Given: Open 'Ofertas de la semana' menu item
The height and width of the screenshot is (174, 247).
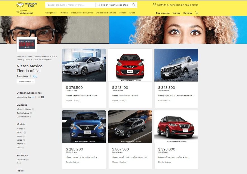Looking at the screenshot, I should tap(106, 13).
